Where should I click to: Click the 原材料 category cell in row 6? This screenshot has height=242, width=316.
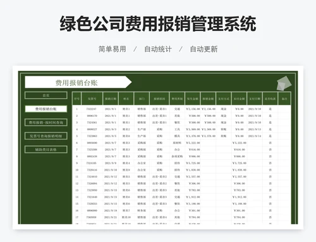(177, 143)
